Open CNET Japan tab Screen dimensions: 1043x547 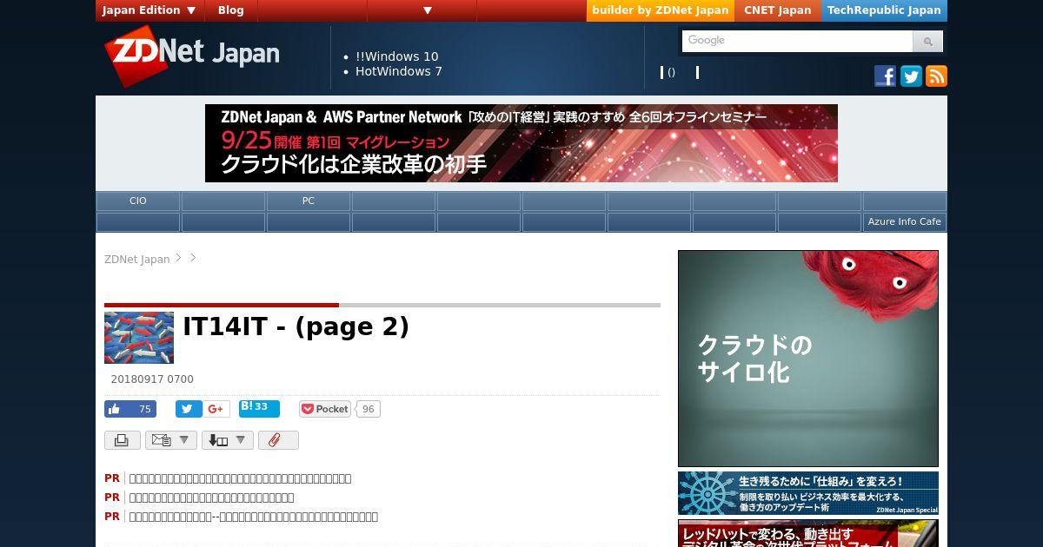pos(778,10)
